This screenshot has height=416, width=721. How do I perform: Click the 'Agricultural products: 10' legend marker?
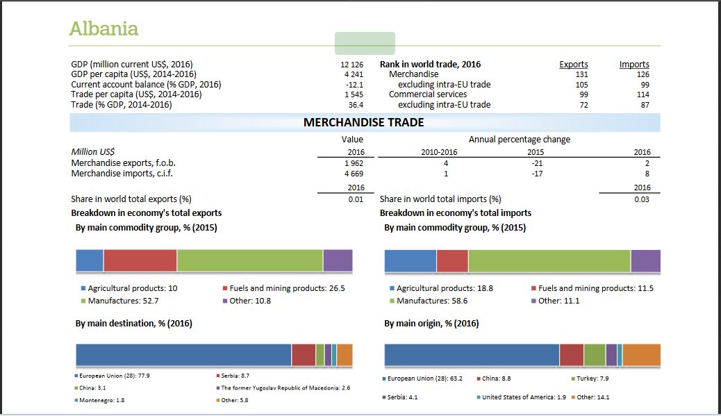point(83,288)
